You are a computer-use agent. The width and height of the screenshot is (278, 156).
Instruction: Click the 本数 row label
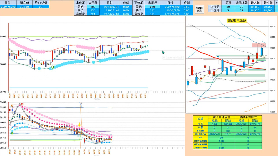tap(200, 127)
